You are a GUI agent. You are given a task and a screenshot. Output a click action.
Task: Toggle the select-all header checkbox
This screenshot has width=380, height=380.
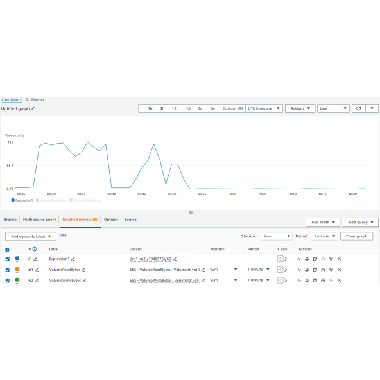[x=7, y=249]
